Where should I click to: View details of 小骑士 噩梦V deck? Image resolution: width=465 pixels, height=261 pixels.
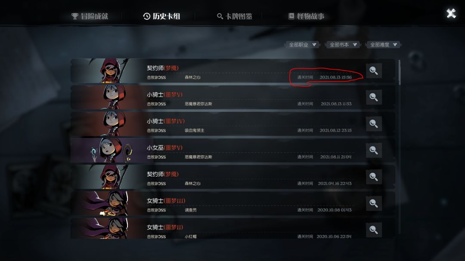pyautogui.click(x=374, y=97)
